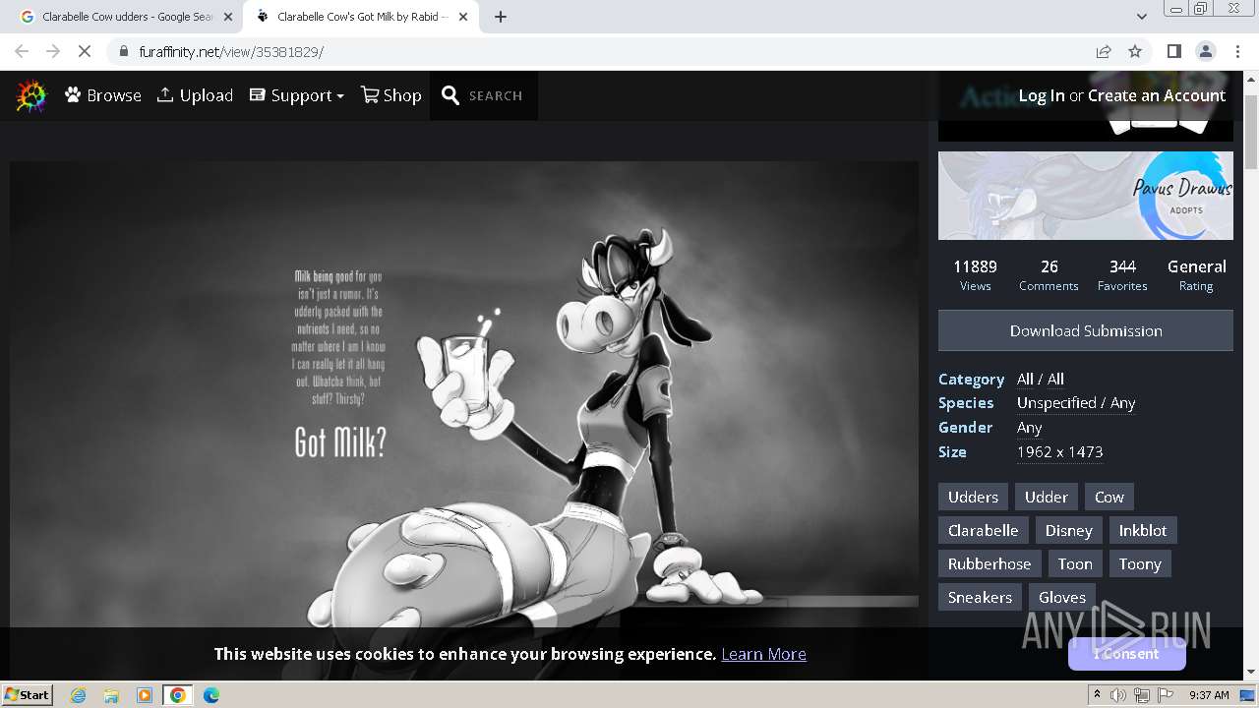Open the media player taskbar icon
This screenshot has height=708, width=1259.
(x=145, y=695)
